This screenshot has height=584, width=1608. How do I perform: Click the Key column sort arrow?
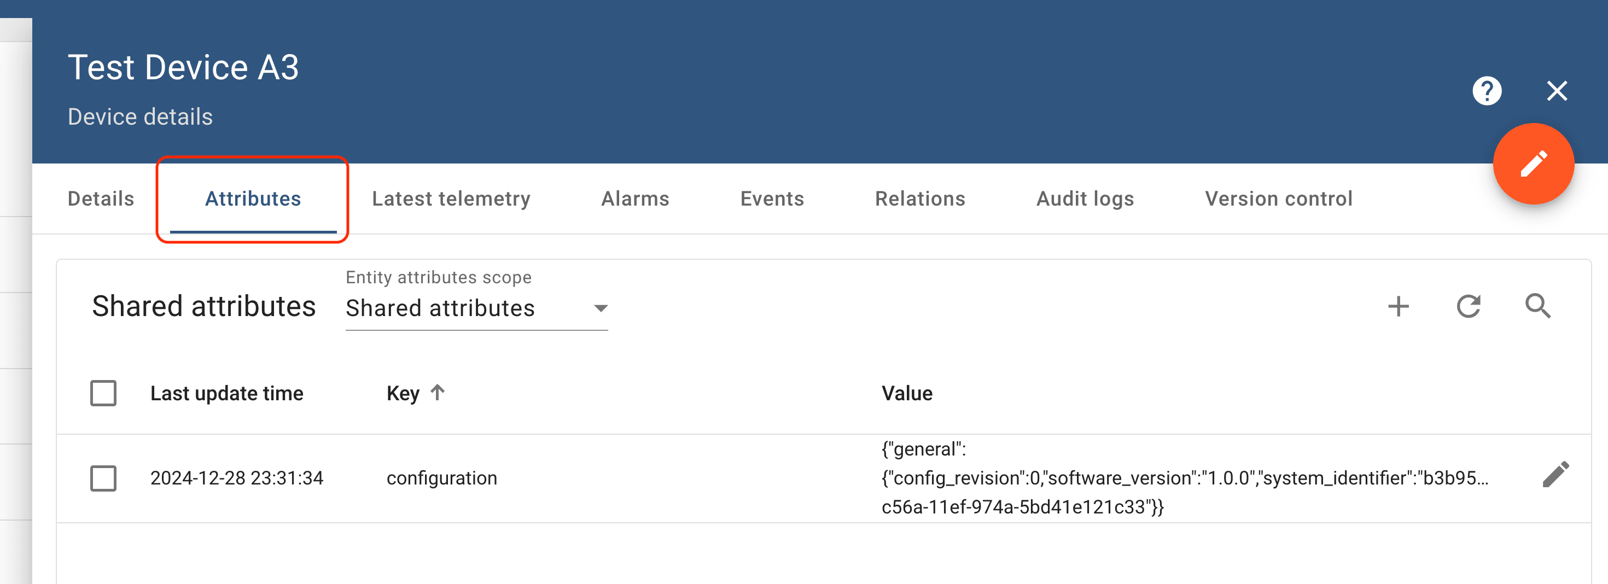tap(438, 393)
